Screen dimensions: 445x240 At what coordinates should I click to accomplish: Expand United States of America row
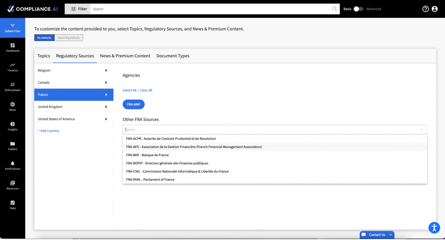(74, 119)
